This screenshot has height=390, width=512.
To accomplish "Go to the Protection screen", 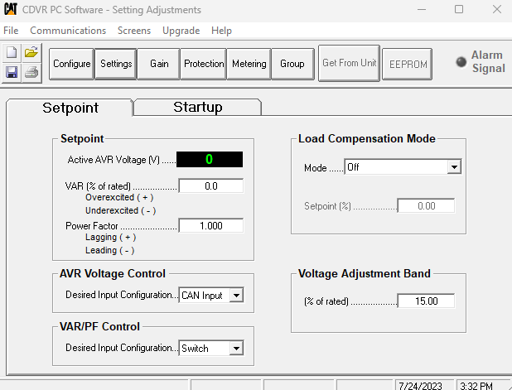I will tap(204, 64).
